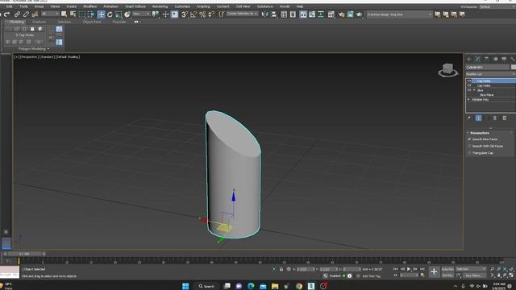
Task: Open the selection filter All dropdown
Action: tap(50, 14)
